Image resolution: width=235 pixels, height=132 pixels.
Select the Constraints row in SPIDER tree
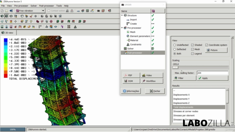143,44
